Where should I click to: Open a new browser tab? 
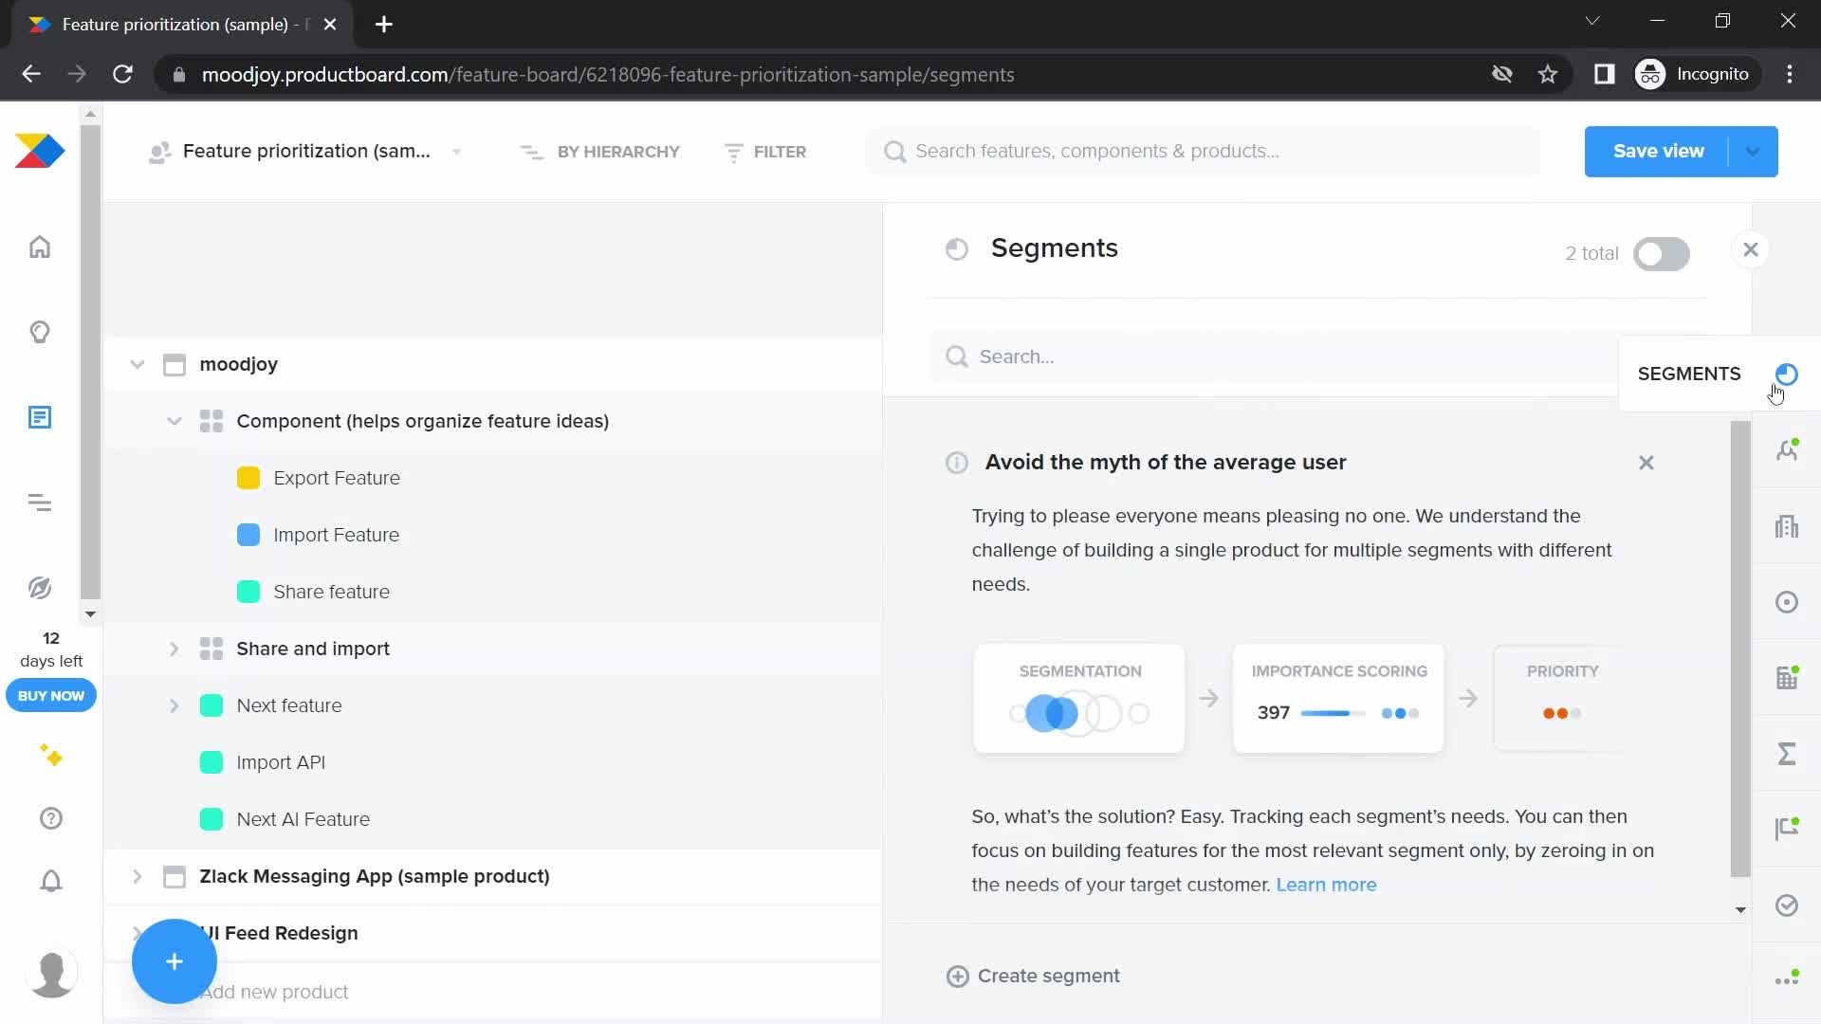(384, 25)
